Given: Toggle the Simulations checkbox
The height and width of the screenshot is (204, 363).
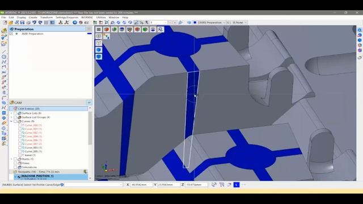Looking at the screenshot, I should pos(15,167).
